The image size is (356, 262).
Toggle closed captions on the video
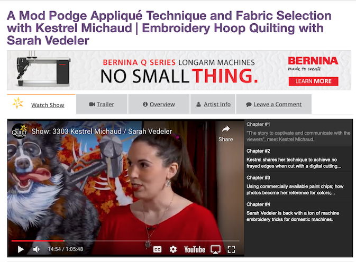(157, 249)
